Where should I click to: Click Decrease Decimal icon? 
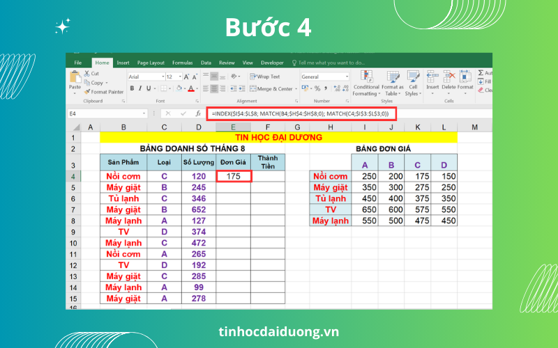(345, 88)
